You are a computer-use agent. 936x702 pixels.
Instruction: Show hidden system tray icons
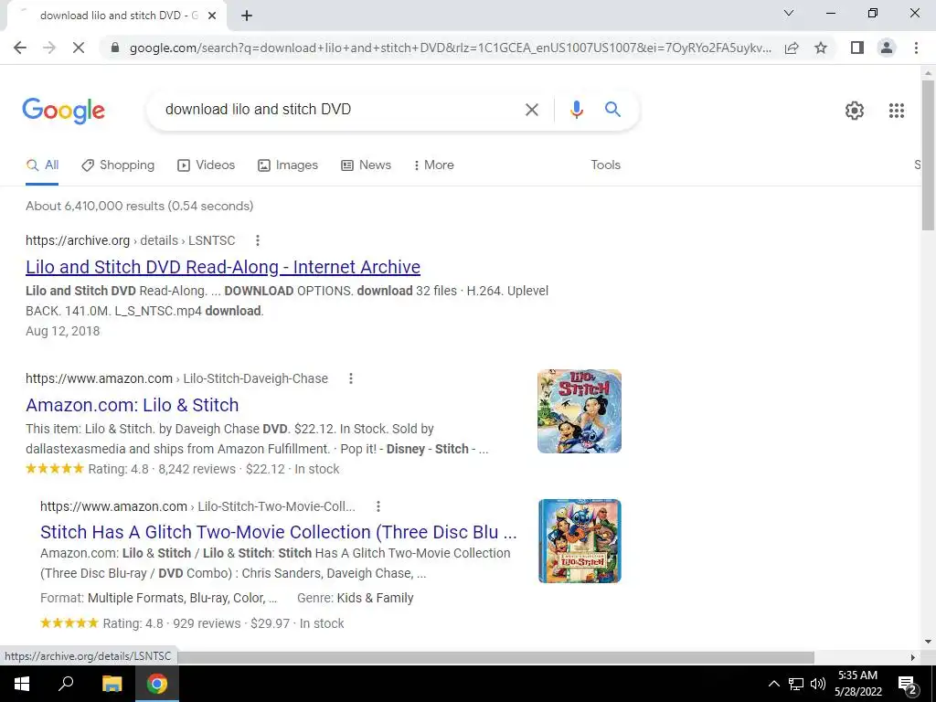pos(773,684)
